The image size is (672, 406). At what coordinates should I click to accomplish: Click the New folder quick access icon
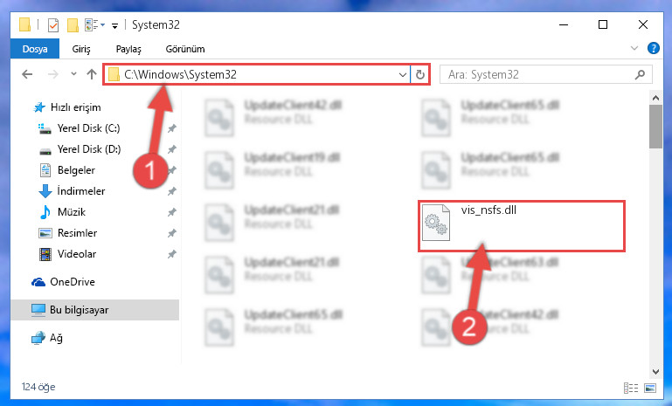click(73, 25)
